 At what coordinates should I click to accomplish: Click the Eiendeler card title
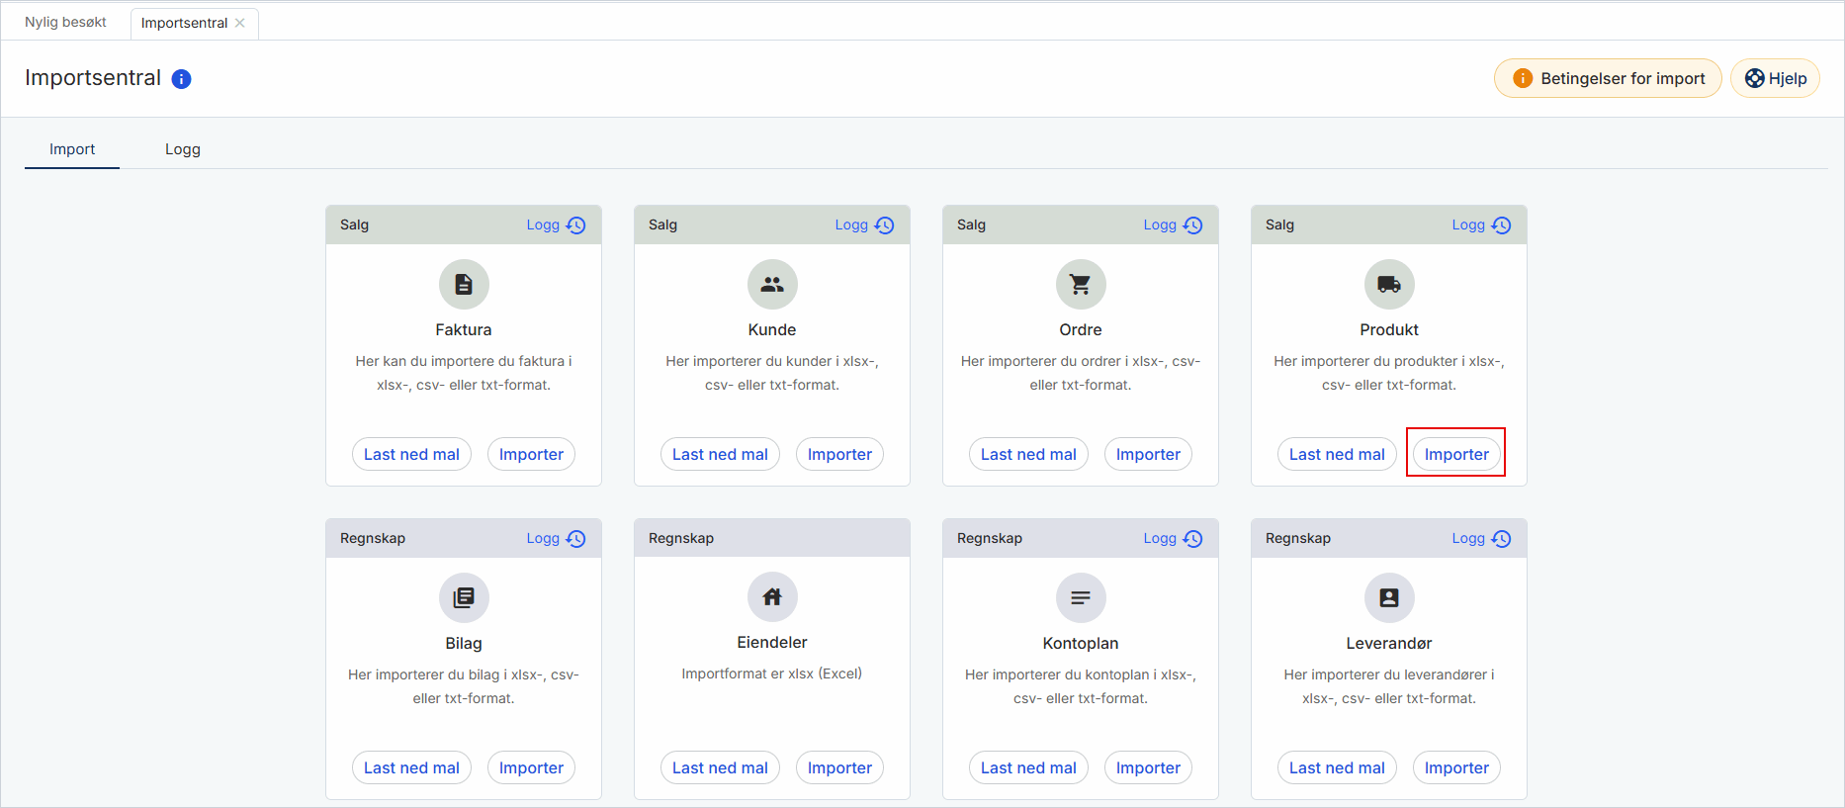click(x=772, y=642)
